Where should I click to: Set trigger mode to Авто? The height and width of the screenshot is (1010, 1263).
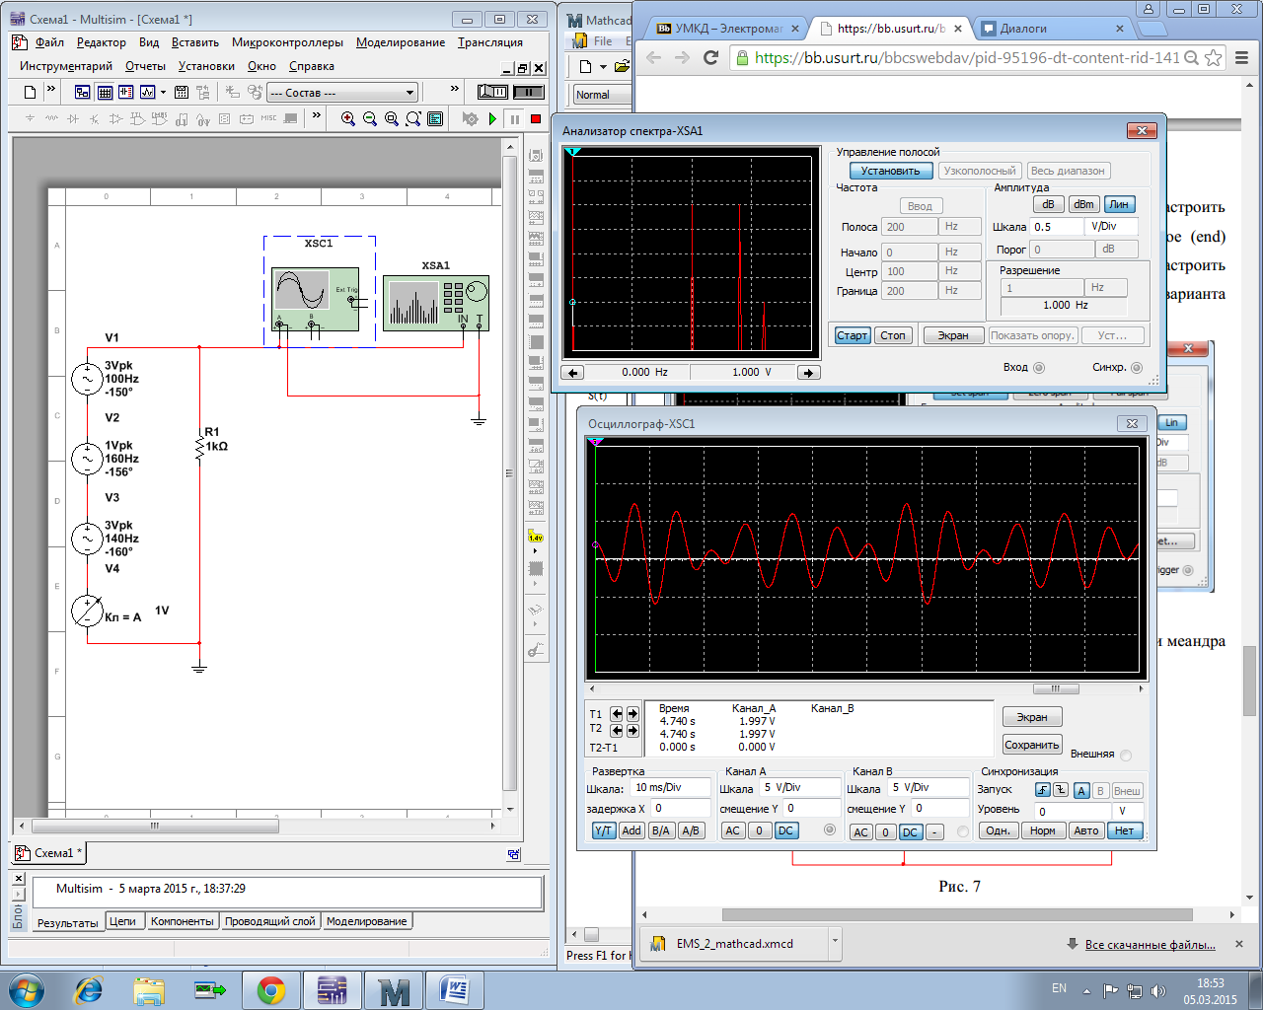pos(1086,830)
